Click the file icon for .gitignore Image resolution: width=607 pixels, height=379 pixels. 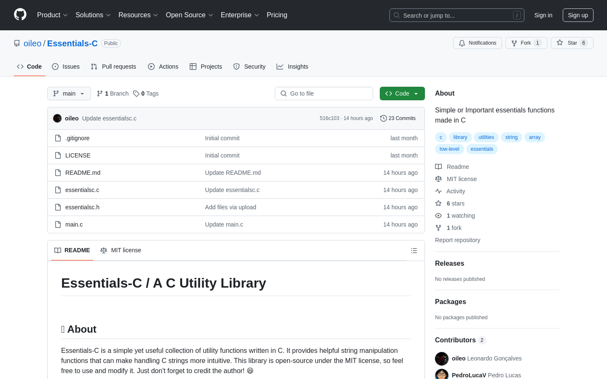coord(58,138)
